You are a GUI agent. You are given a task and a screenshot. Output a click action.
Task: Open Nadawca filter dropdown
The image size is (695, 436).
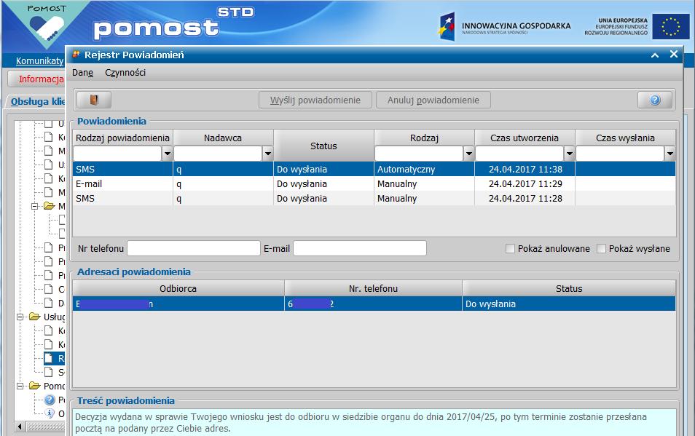(x=267, y=154)
